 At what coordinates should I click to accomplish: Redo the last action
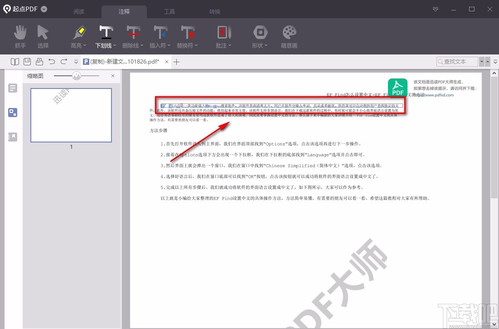click(64, 61)
